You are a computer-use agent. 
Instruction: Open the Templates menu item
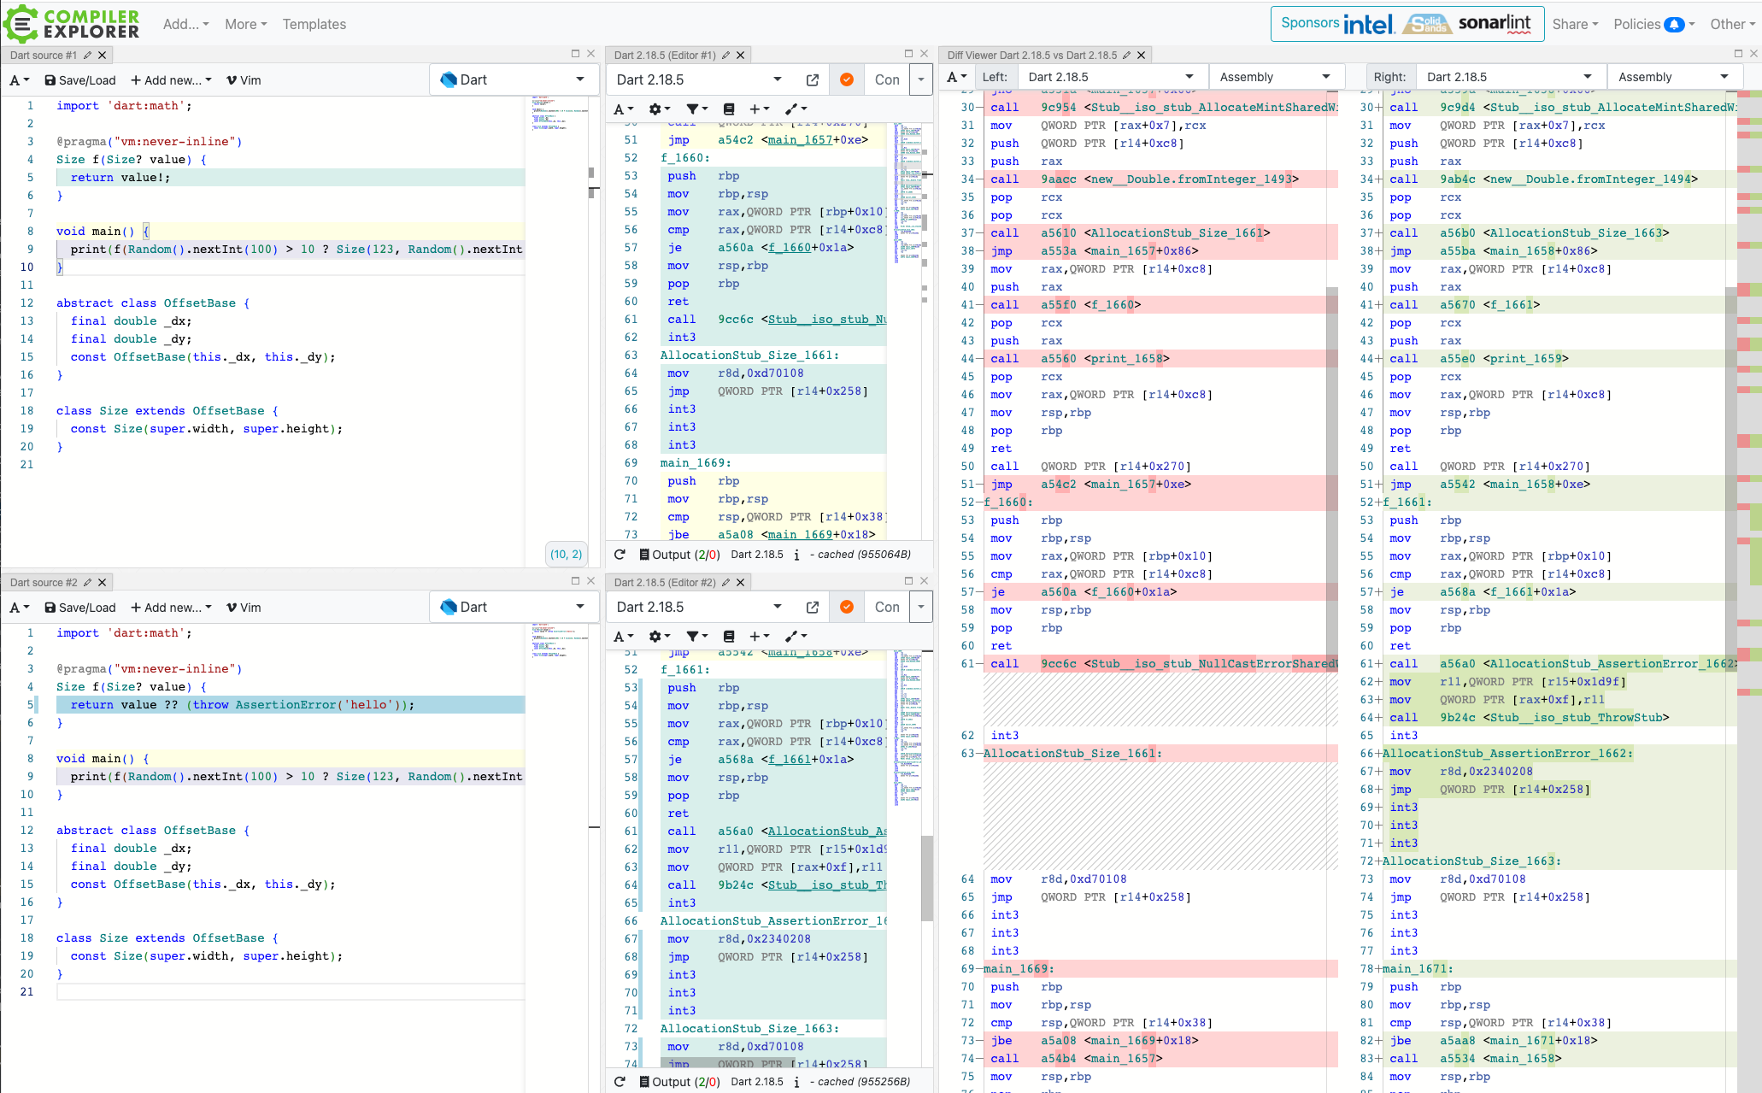coord(314,24)
